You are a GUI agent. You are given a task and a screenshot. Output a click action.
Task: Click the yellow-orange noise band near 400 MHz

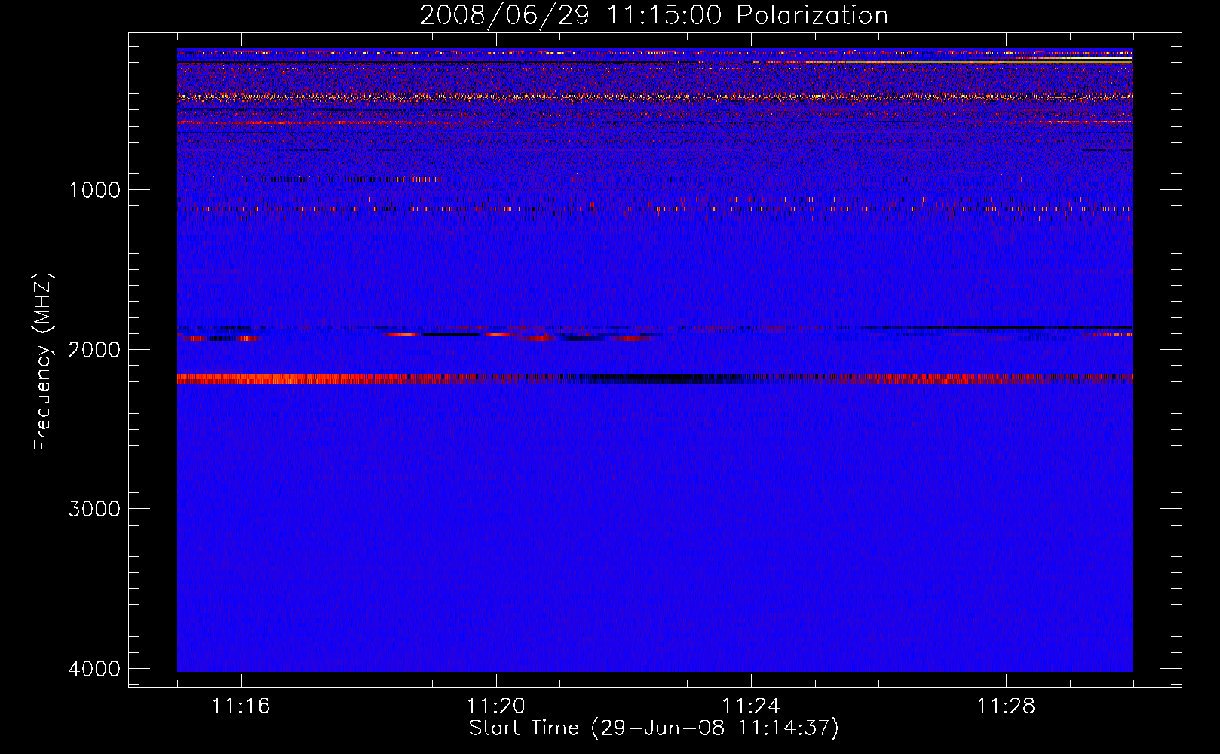coord(654,97)
